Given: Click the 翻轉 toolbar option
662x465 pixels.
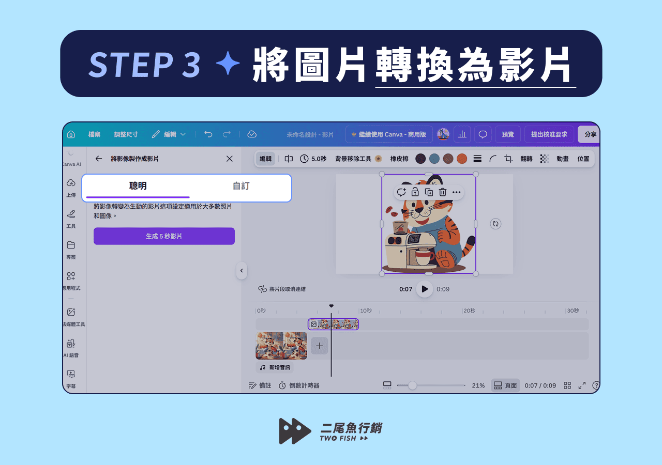Looking at the screenshot, I should tap(526, 159).
